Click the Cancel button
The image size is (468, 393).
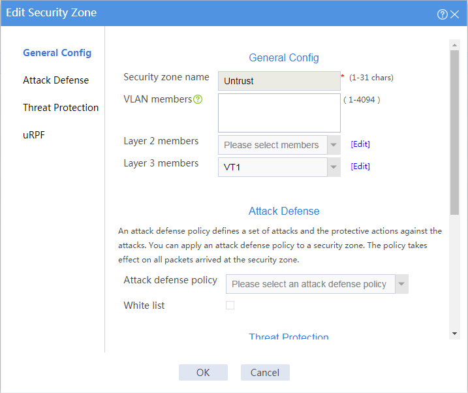point(265,372)
